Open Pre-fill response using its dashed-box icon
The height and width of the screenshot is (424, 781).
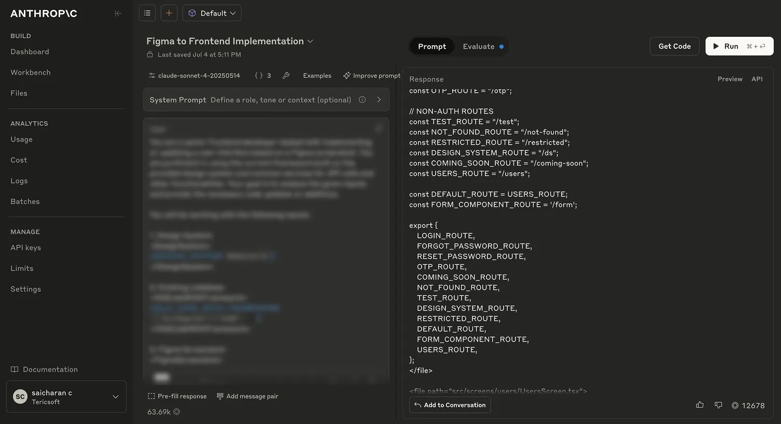150,396
